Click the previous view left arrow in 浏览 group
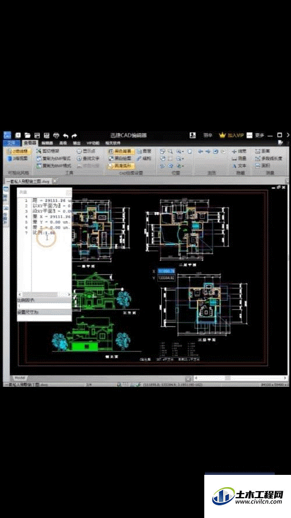Image resolution: width=291 pixels, height=518 pixels. click(200, 151)
